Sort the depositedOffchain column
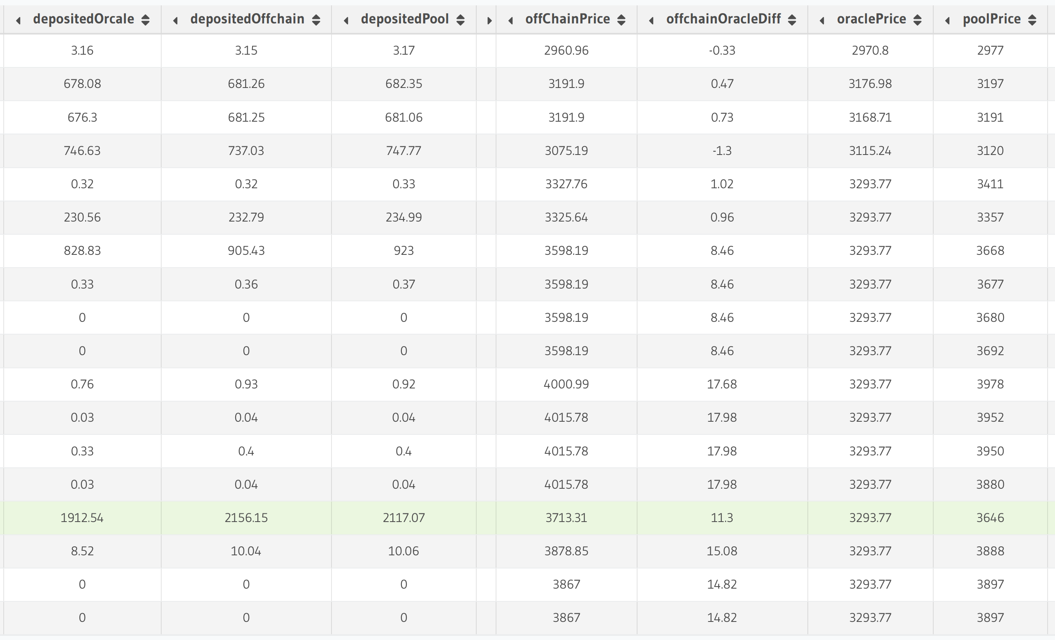Screen dimensions: 1055x640 click(317, 19)
